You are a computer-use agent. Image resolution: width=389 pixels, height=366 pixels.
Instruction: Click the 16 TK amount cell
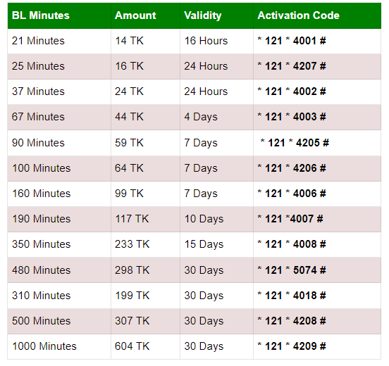click(145, 66)
